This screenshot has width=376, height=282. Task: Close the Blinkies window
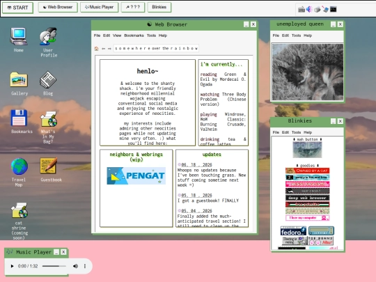click(340, 121)
